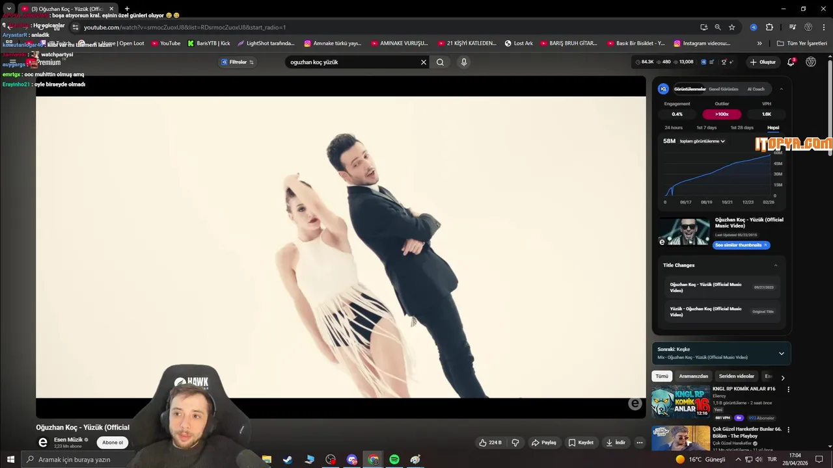Like the video with thumbs up 224 B
This screenshot has height=468, width=833.
point(491,443)
